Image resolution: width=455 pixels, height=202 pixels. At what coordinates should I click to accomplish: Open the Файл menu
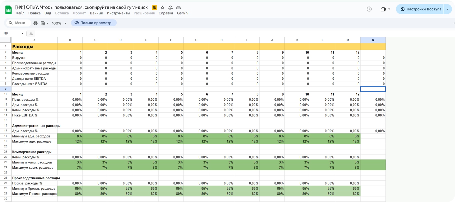tap(20, 13)
